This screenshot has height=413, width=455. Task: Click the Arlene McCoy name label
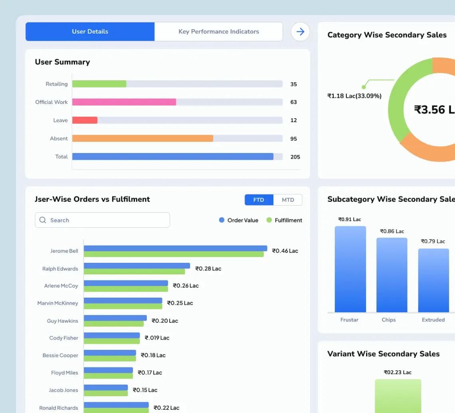(61, 286)
